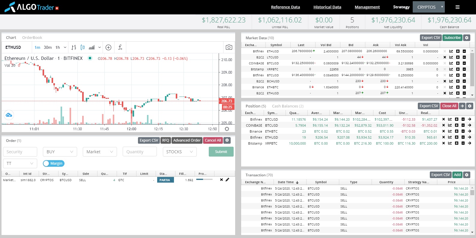Open the Reference Data menu
Image resolution: width=476 pixels, height=238 pixels.
pyautogui.click(x=286, y=7)
